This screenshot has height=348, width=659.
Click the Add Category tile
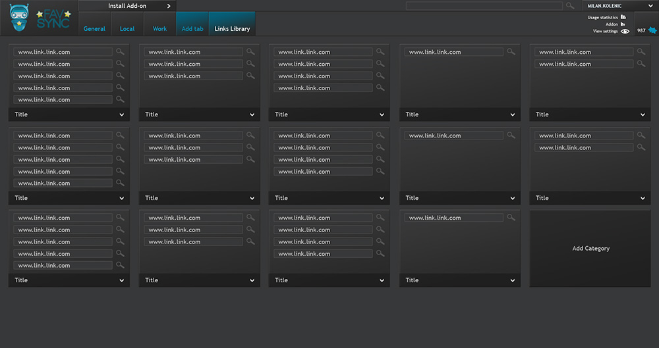590,249
